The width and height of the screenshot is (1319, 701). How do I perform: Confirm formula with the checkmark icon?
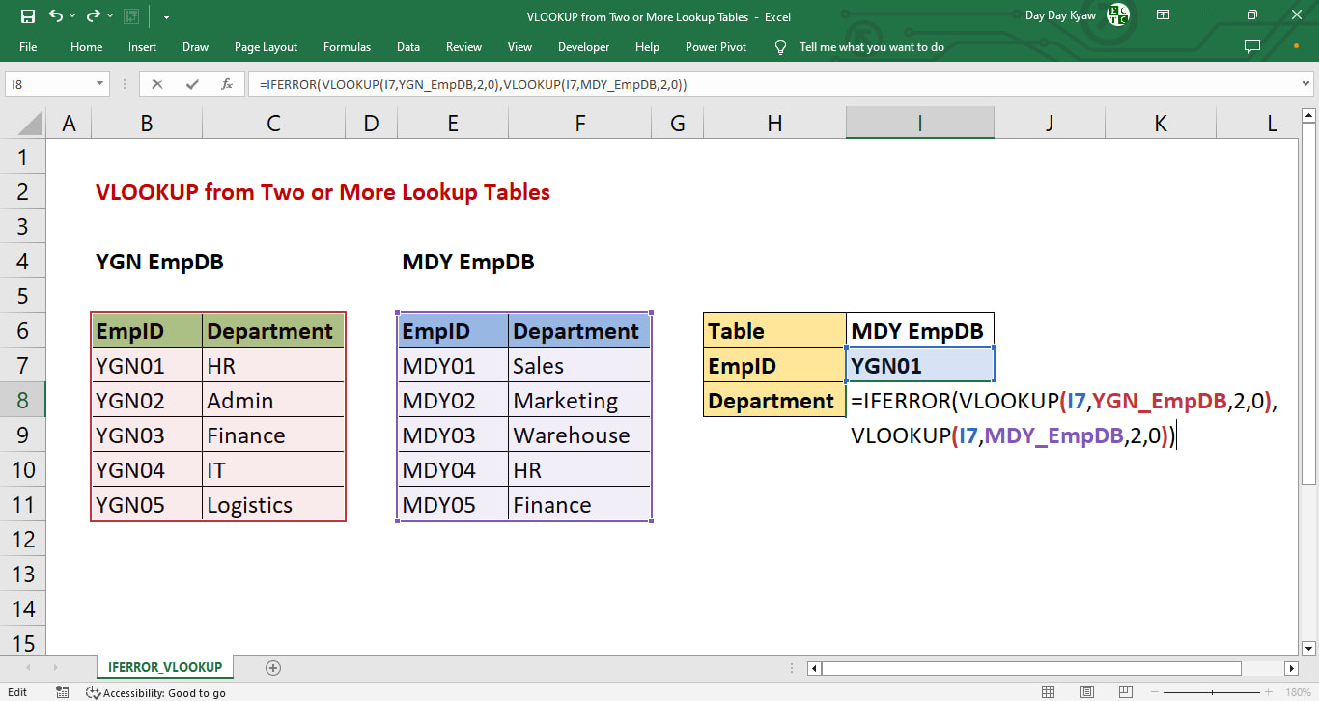(x=192, y=84)
